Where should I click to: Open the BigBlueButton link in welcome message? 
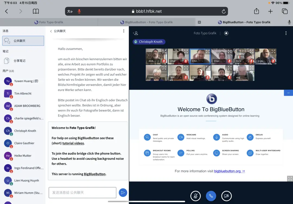(x=95, y=174)
